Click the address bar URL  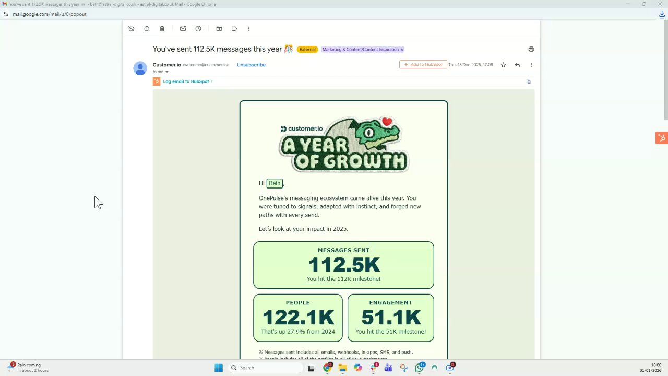coord(50,14)
